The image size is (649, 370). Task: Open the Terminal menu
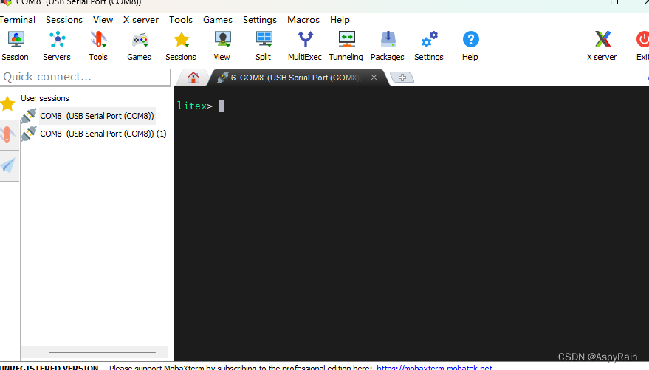click(18, 19)
